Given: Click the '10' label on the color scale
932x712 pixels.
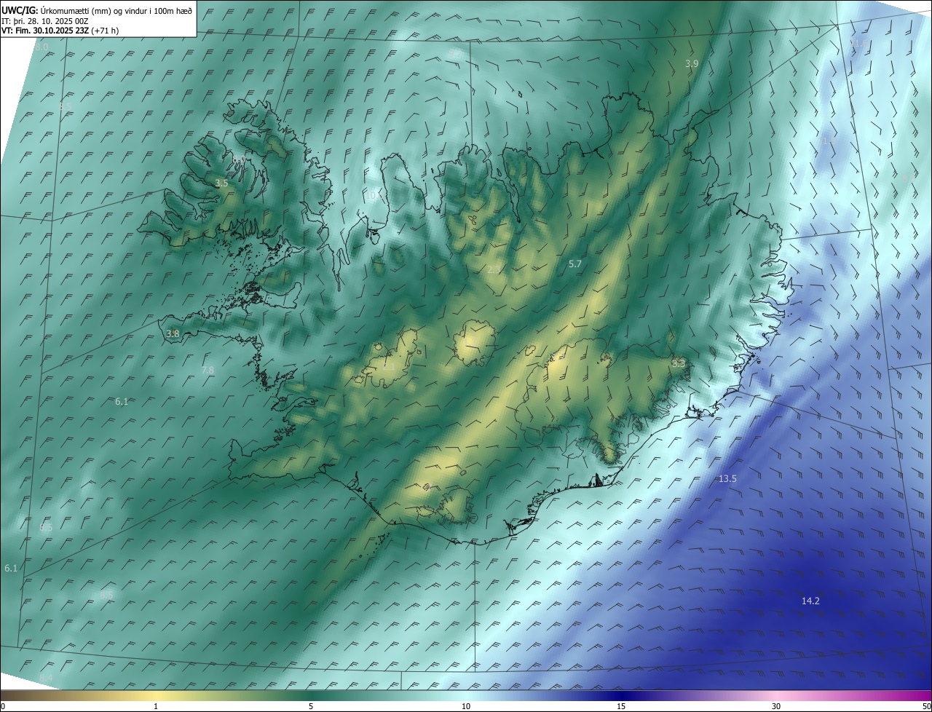Looking at the screenshot, I should click(x=466, y=706).
